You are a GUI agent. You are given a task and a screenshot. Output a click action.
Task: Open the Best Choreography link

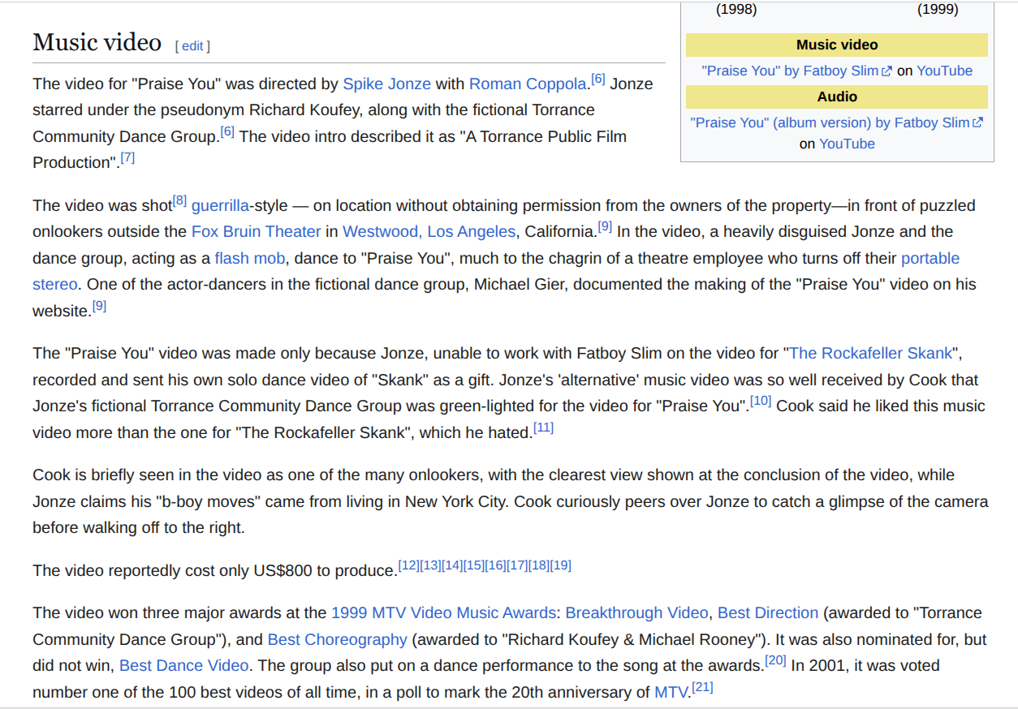click(x=337, y=640)
